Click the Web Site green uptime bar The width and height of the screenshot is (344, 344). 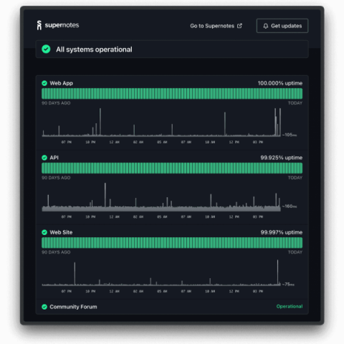point(172,243)
